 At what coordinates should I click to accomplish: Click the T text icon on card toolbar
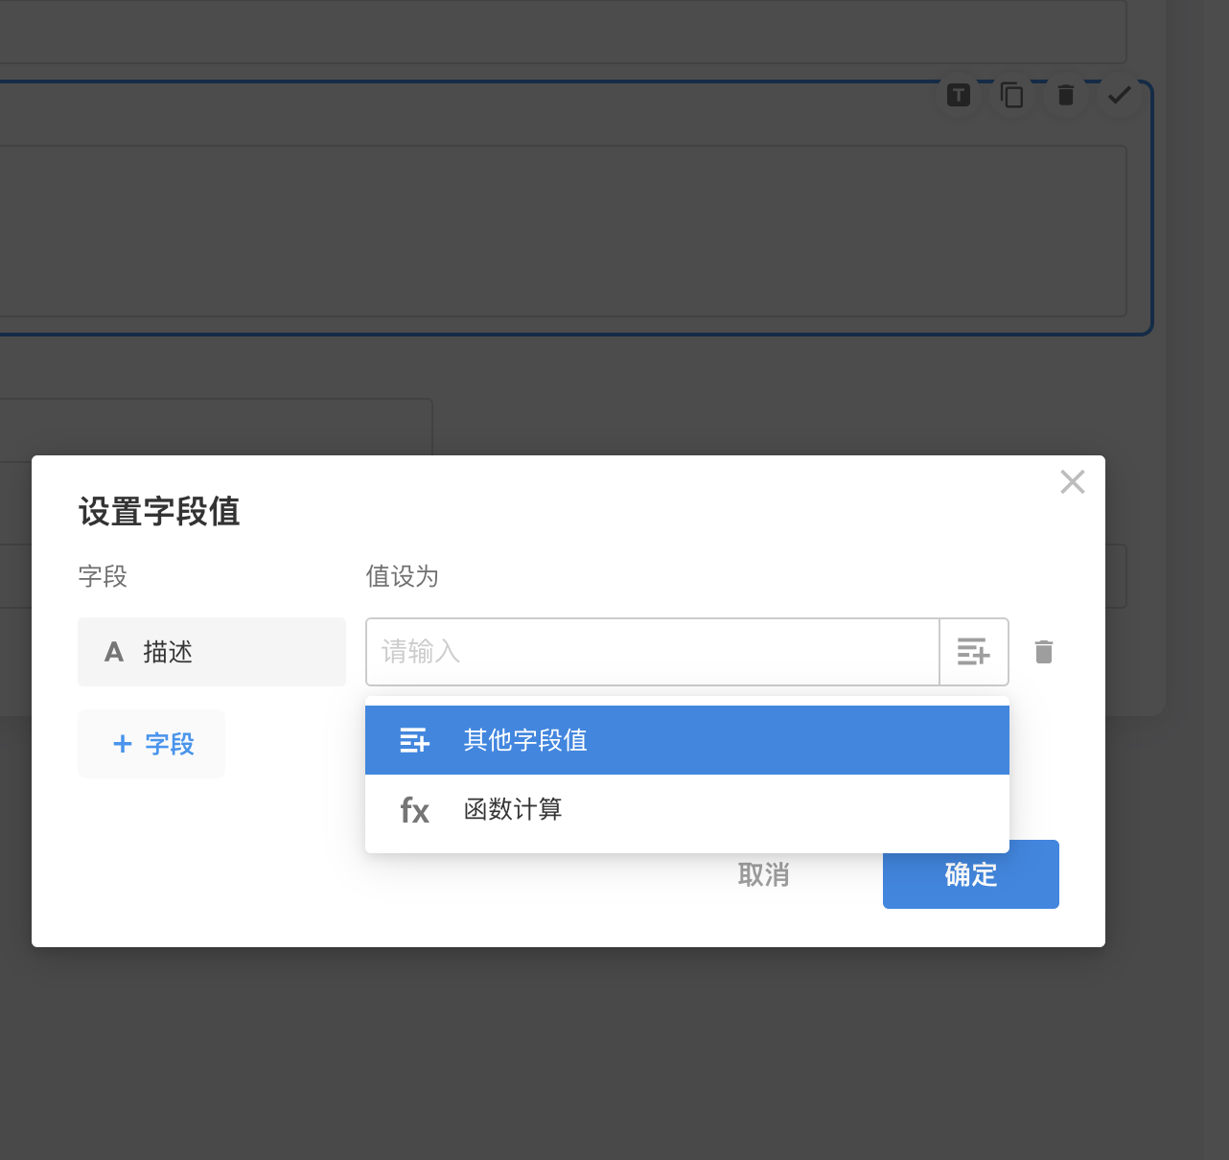click(x=959, y=95)
